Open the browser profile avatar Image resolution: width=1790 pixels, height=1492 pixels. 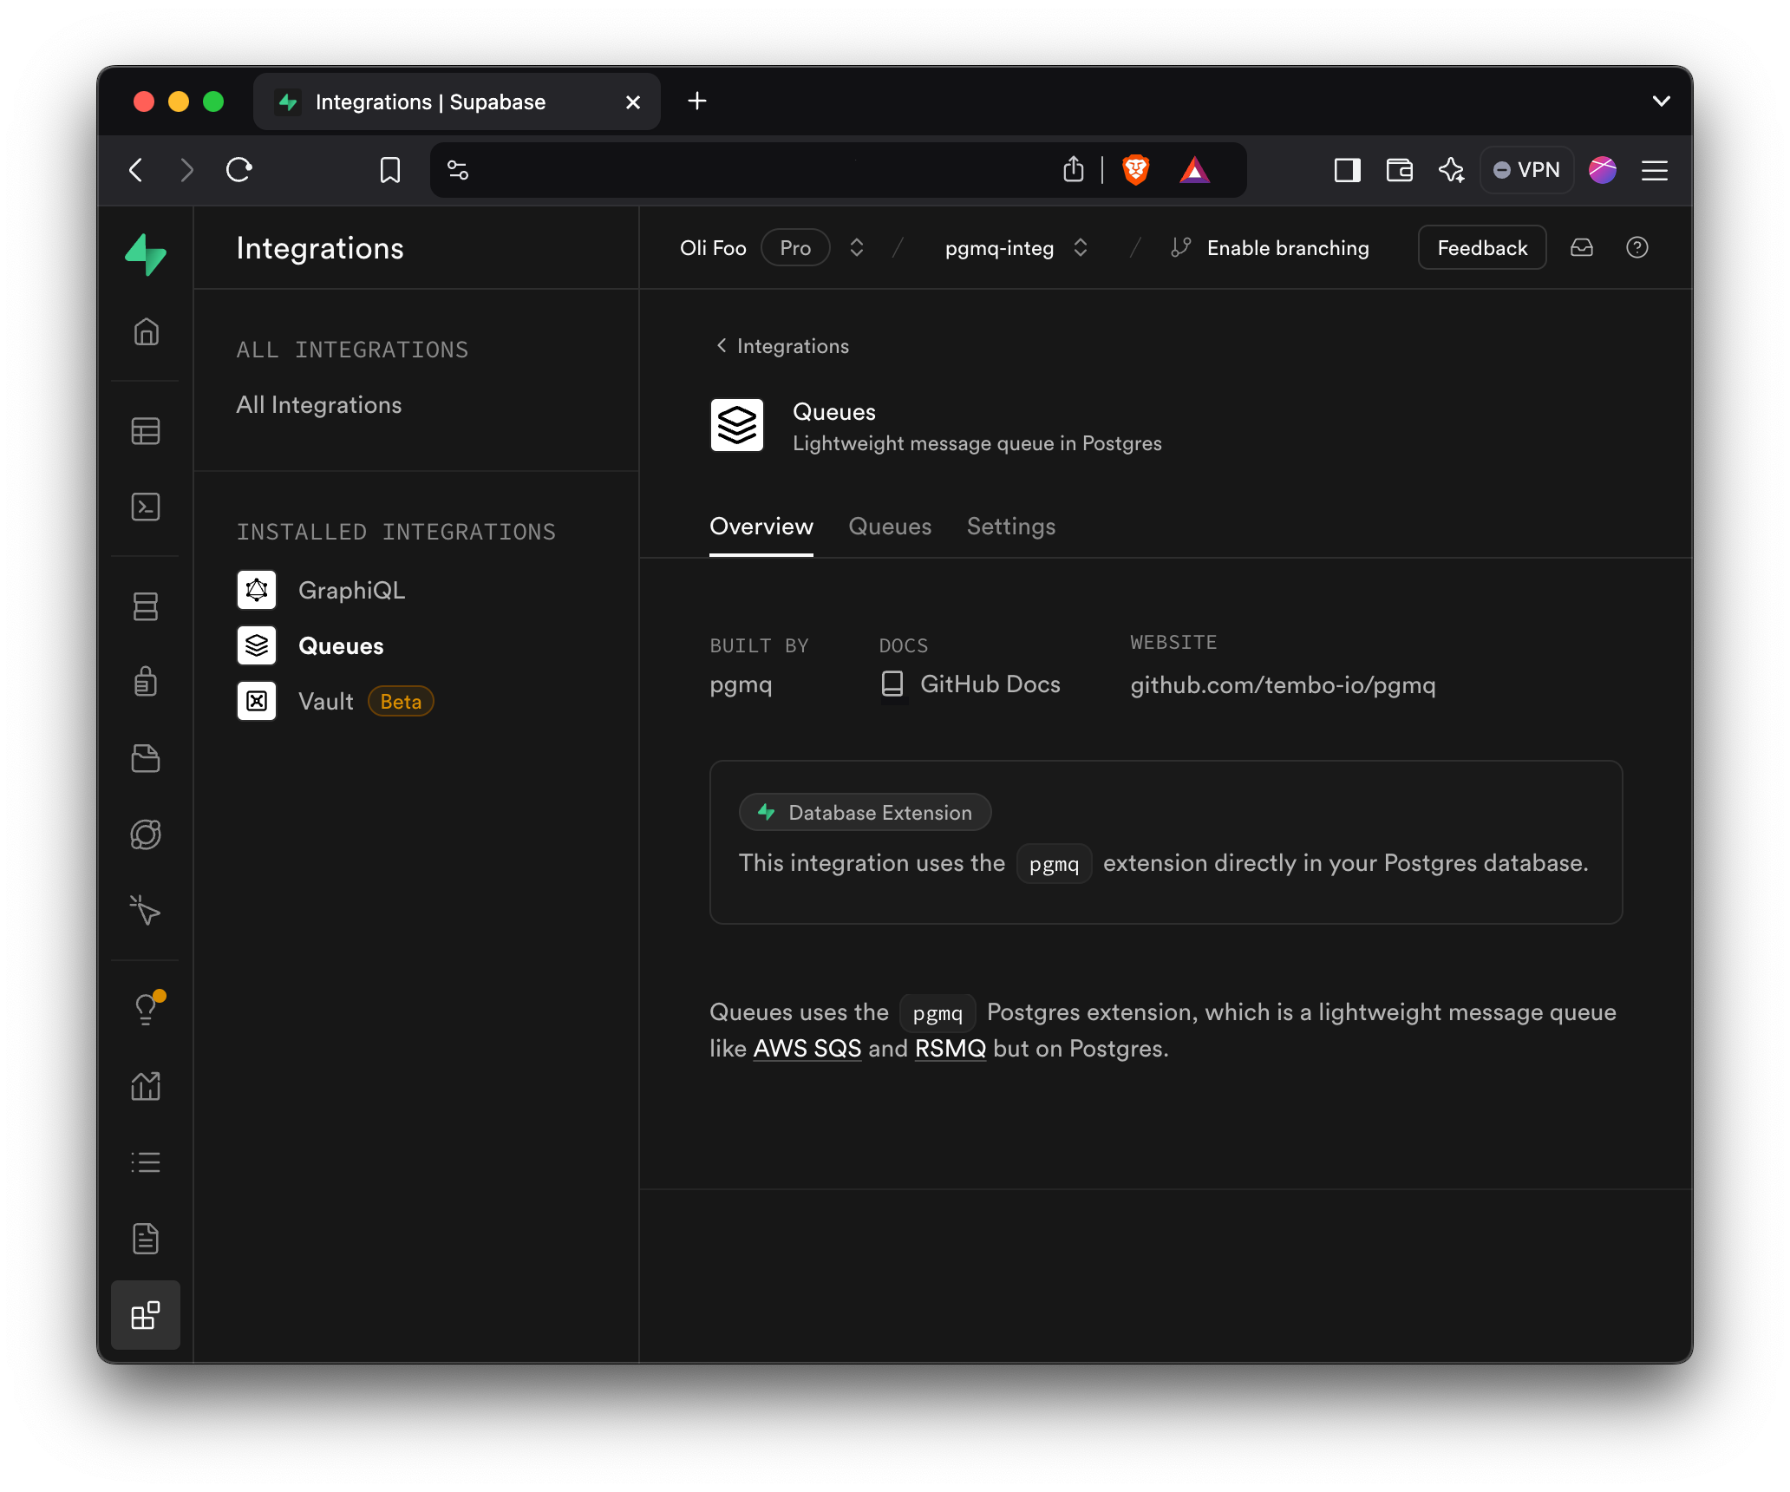[x=1603, y=170]
